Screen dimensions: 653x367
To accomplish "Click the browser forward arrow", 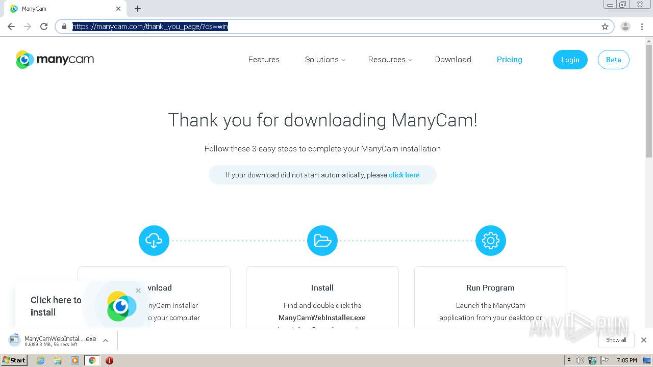I will coord(28,27).
